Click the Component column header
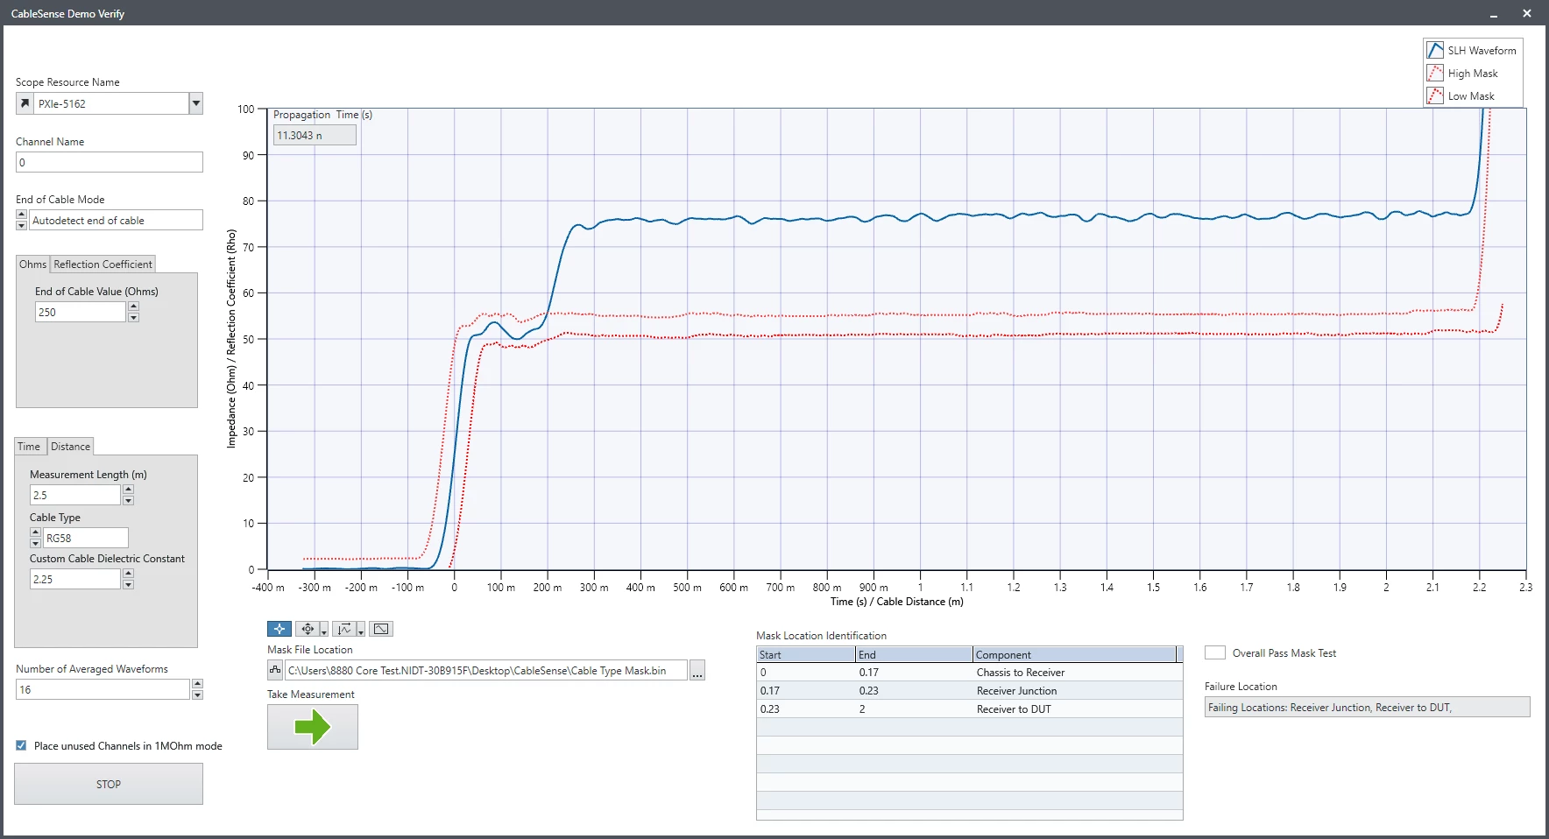The height and width of the screenshot is (839, 1549). tap(1074, 654)
